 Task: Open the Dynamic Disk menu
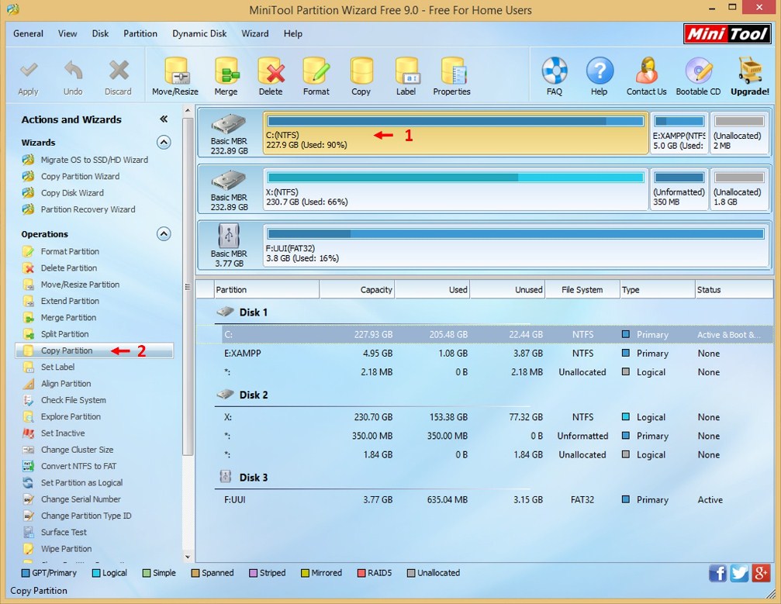(199, 33)
